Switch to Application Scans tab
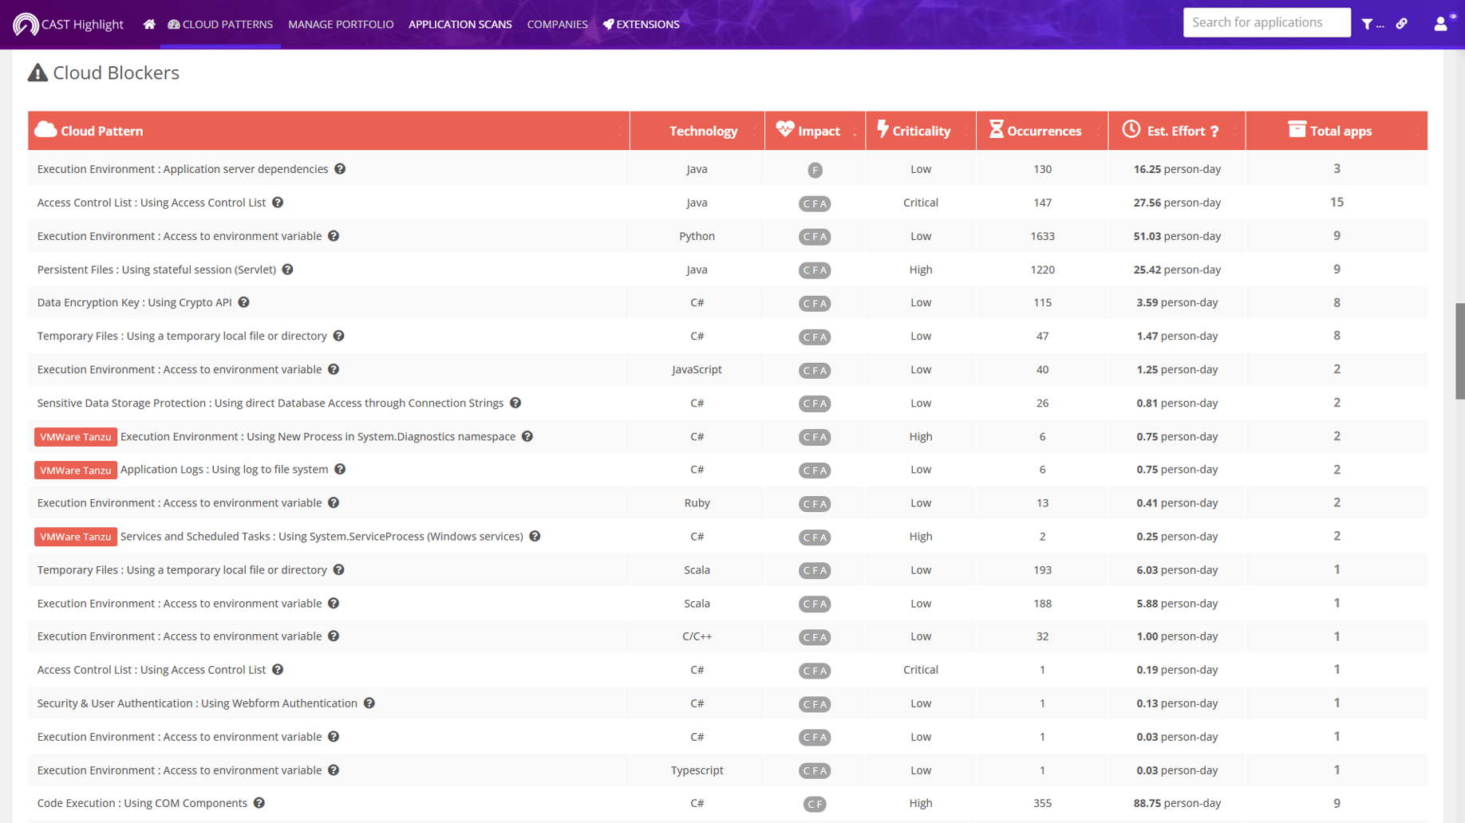The width and height of the screenshot is (1465, 823). [460, 24]
